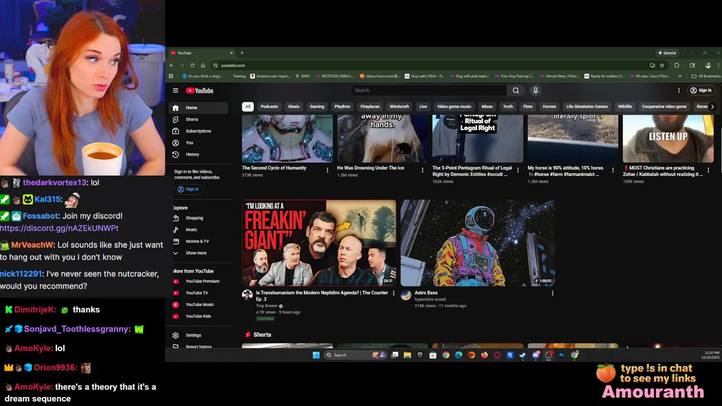Bookmark this page with star icon

pos(662,65)
